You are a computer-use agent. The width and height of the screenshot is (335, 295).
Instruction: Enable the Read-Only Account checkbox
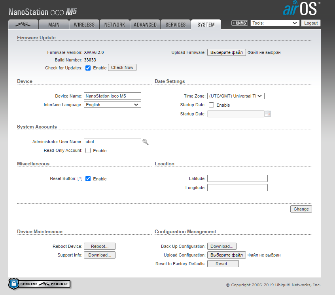click(x=88, y=151)
